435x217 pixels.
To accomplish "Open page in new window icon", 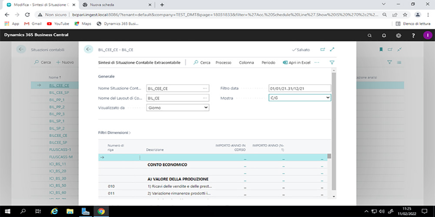I will click(x=322, y=49).
